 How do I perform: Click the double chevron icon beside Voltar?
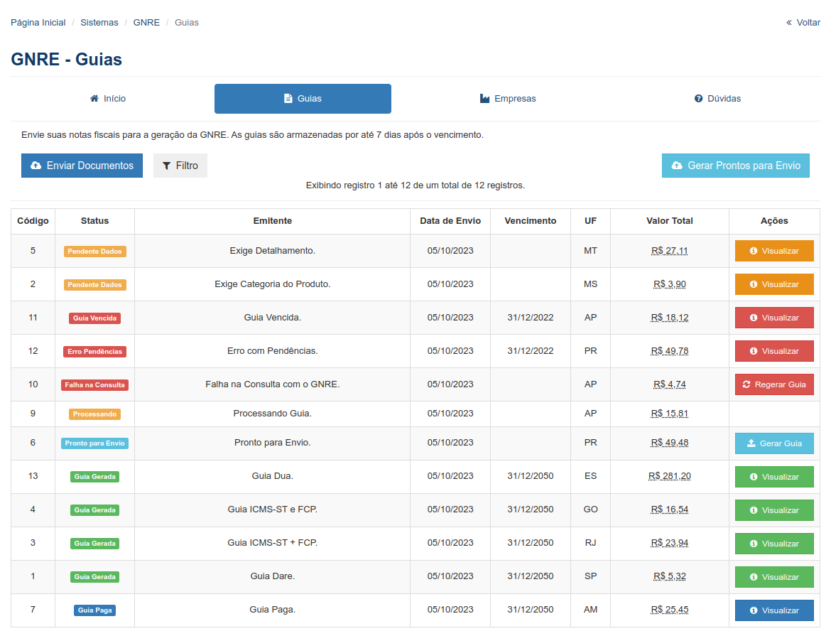pos(788,22)
